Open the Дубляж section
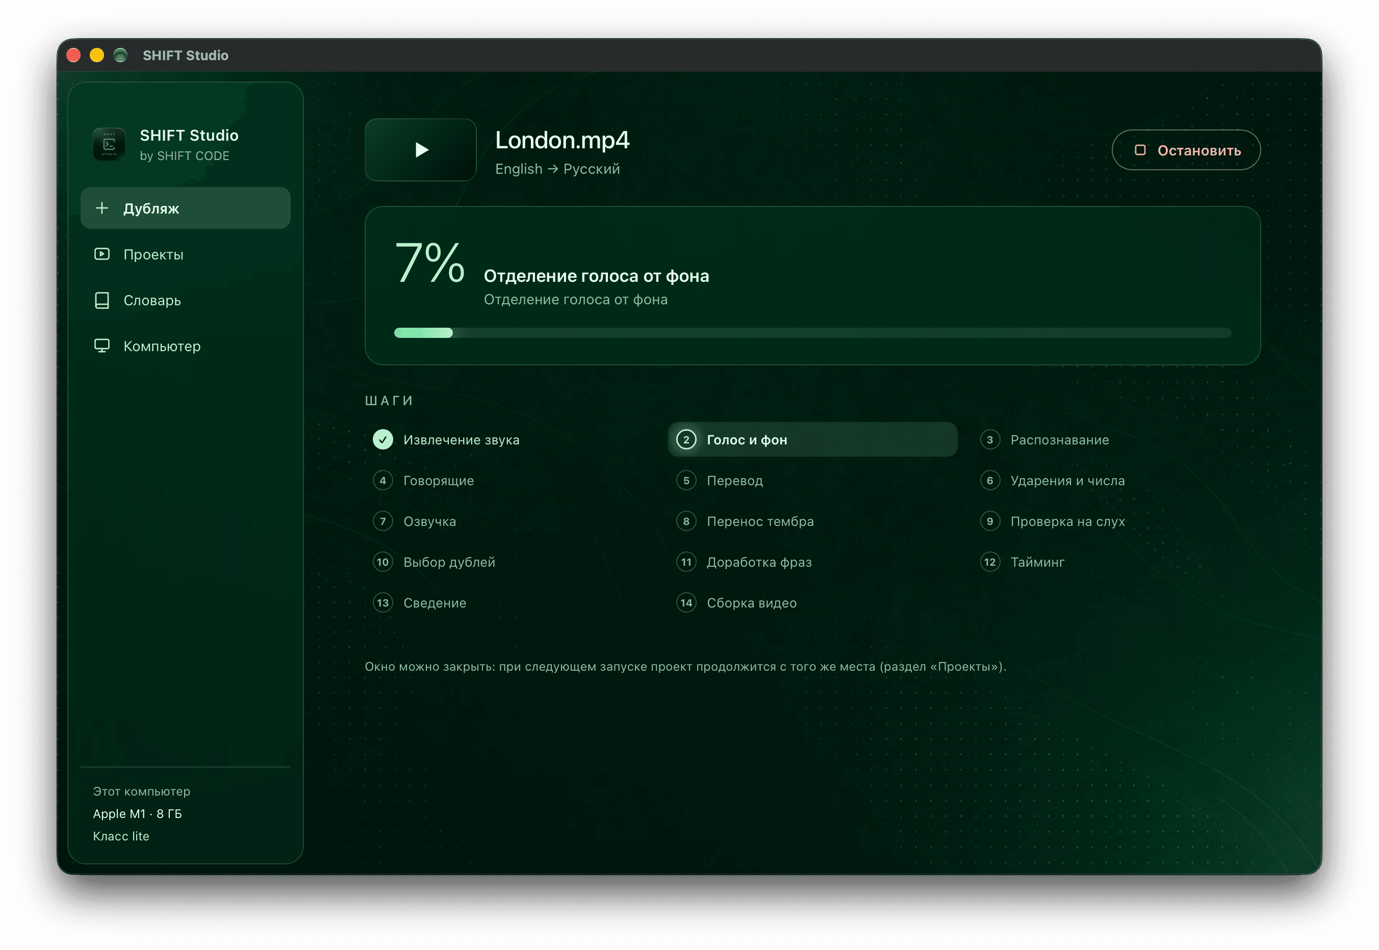Viewport: 1379px width, 950px height. point(185,208)
